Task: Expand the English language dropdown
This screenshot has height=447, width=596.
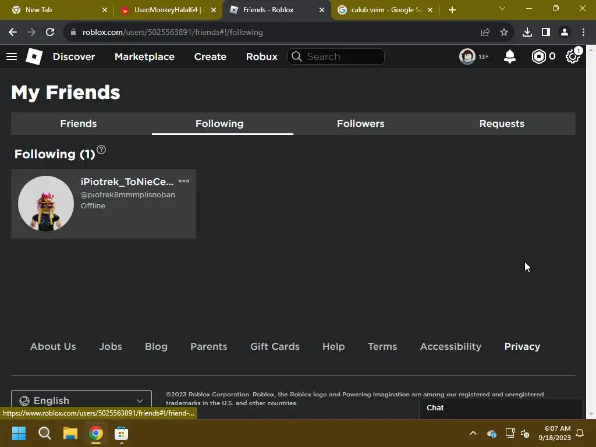Action: [81, 400]
